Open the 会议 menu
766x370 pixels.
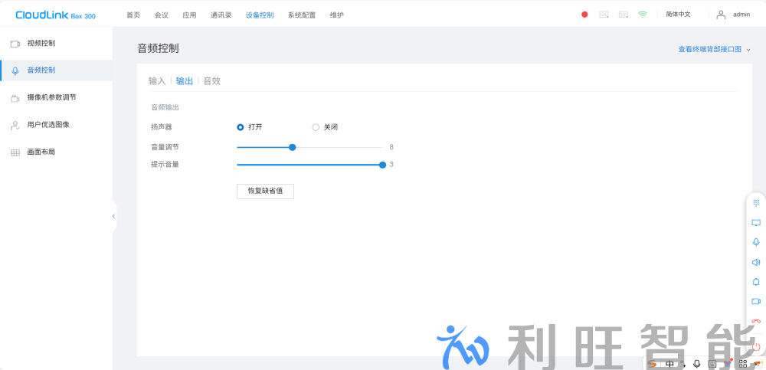pyautogui.click(x=161, y=15)
